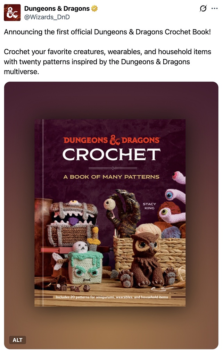The height and width of the screenshot is (353, 223).
Task: Click the white CROCHET title on cover
Action: 111,154
